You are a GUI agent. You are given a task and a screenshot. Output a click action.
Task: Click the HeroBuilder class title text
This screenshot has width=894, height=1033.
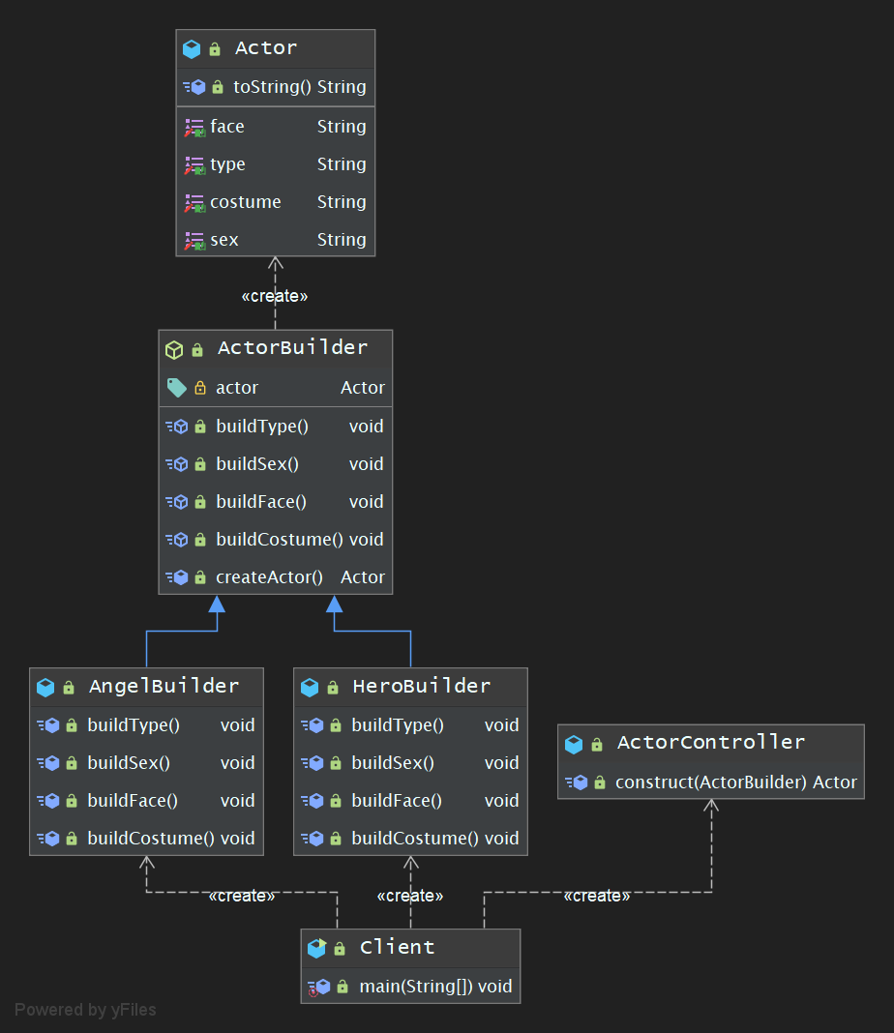[421, 687]
